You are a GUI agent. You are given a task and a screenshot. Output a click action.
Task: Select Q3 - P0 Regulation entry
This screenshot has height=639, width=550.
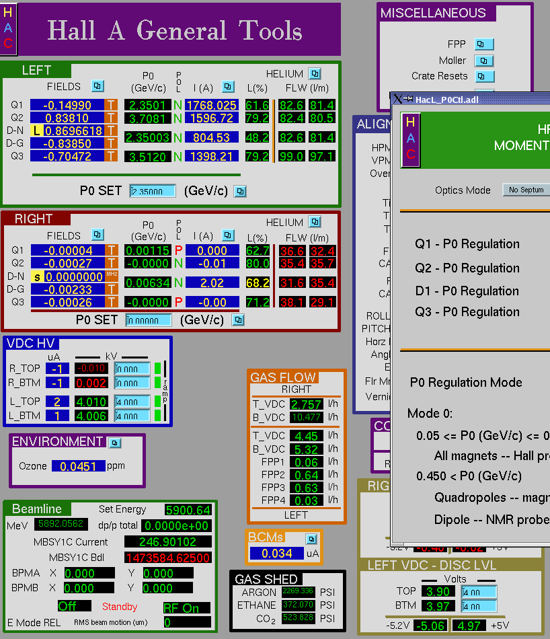467,311
